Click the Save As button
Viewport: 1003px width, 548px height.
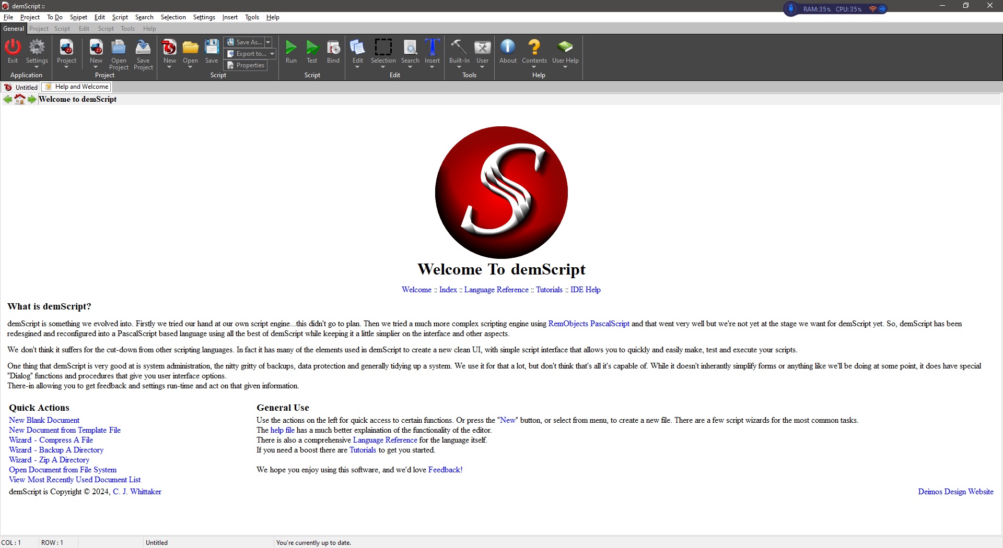[244, 42]
